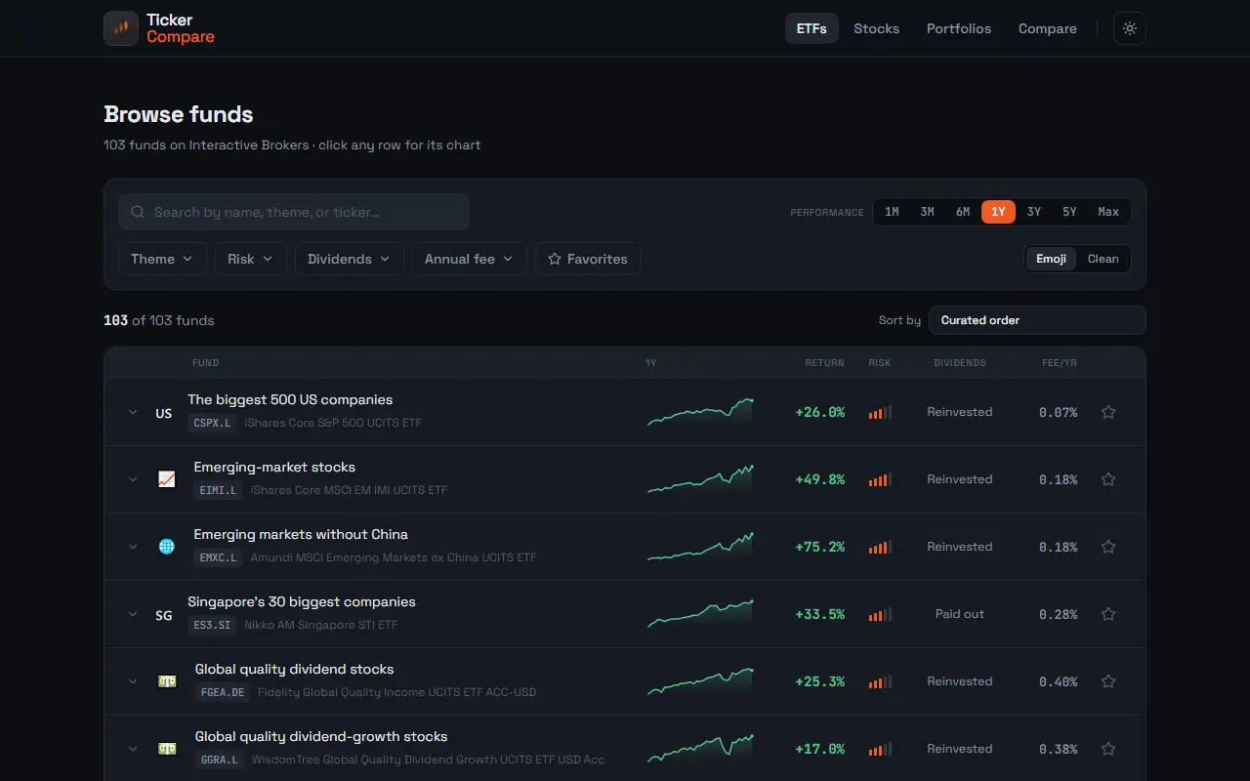Expand the CSPX.L row chevron
This screenshot has width=1250, height=781.
pos(133,412)
